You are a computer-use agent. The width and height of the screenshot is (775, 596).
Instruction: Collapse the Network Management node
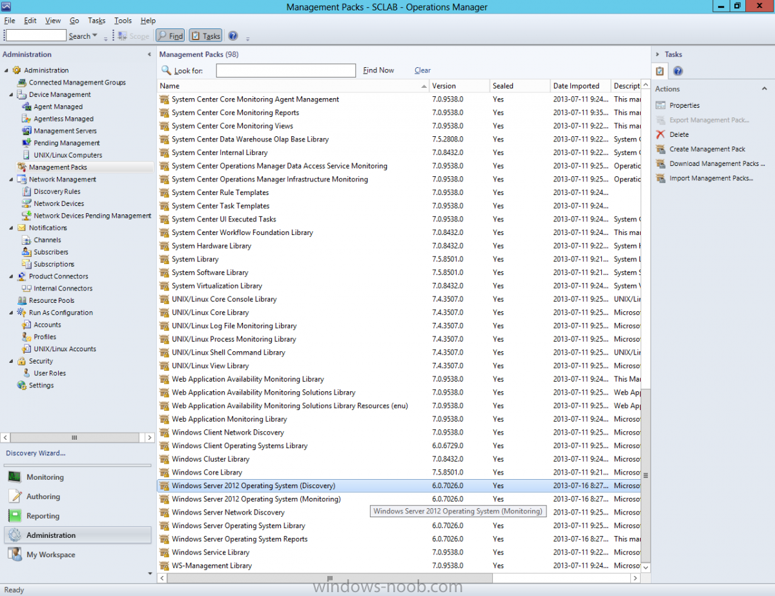pos(12,180)
